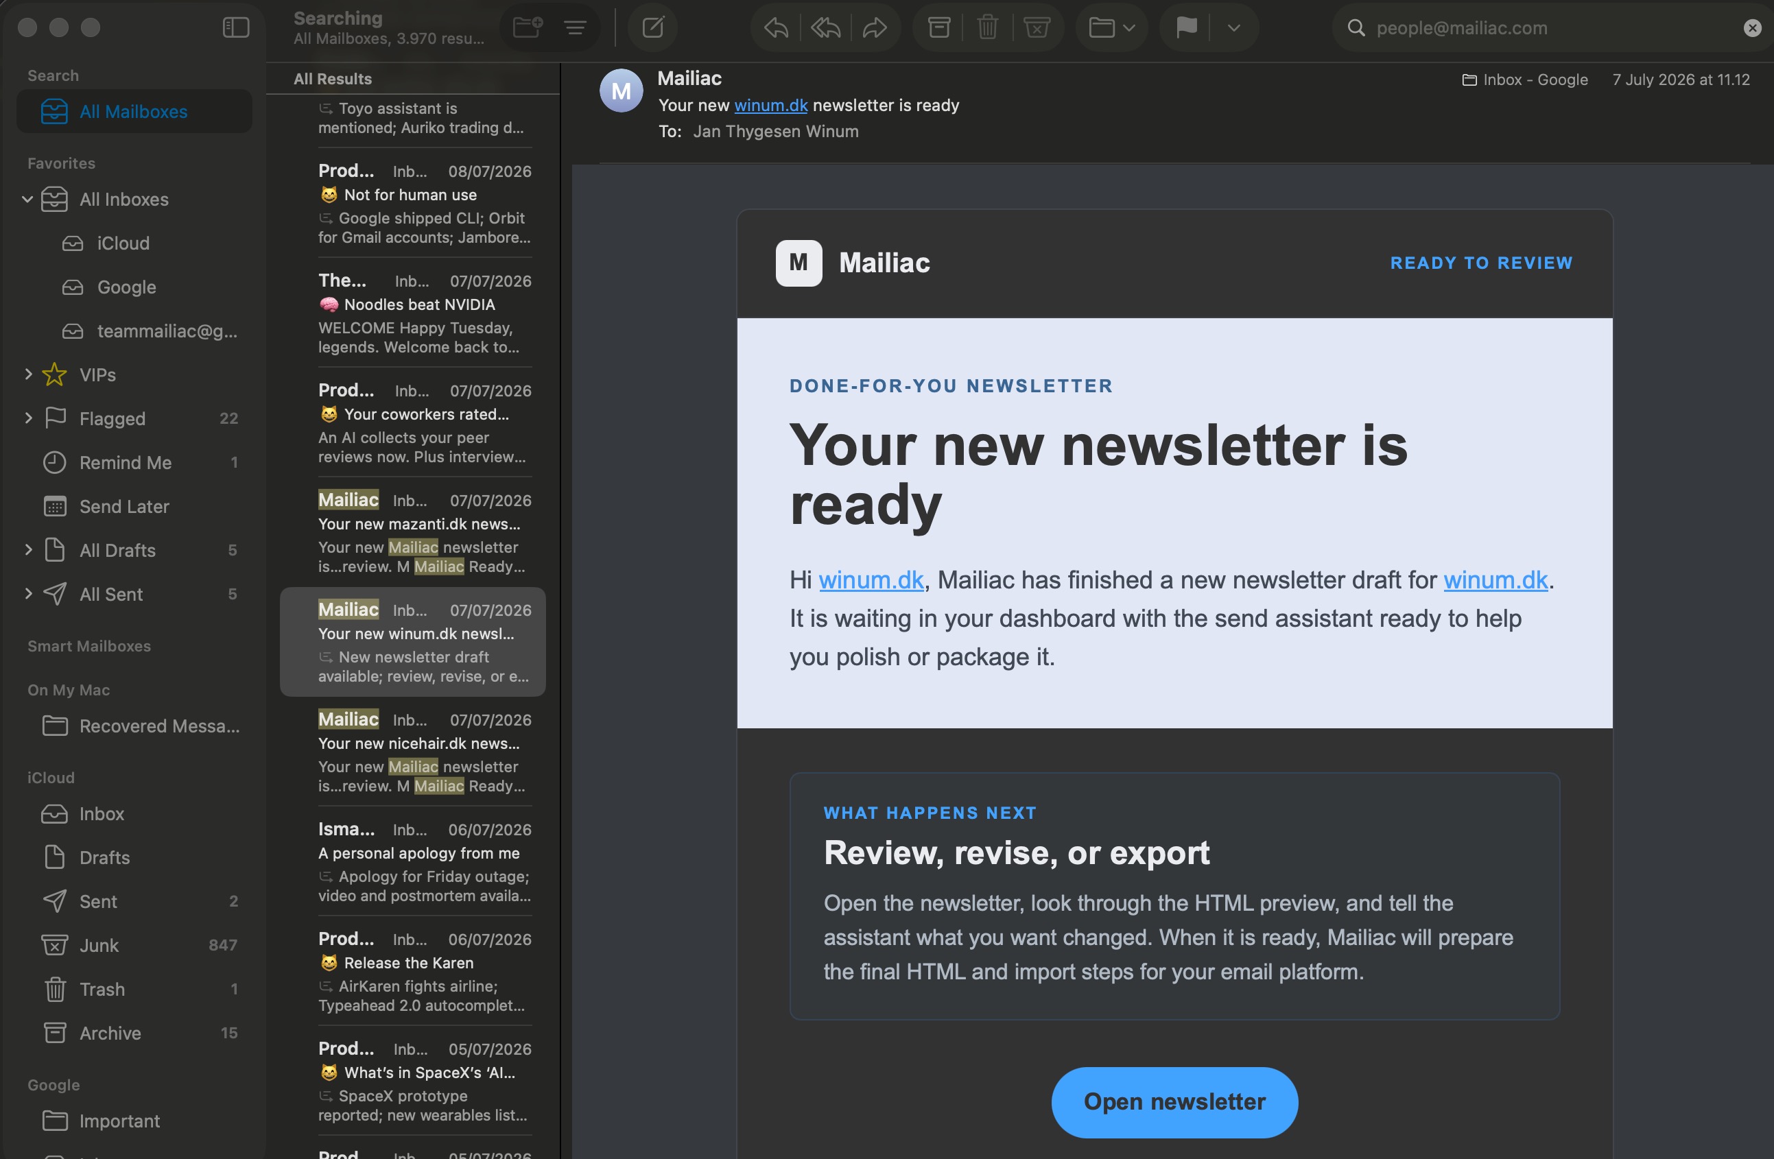
Task: Expand the All Drafts group
Action: coord(27,550)
